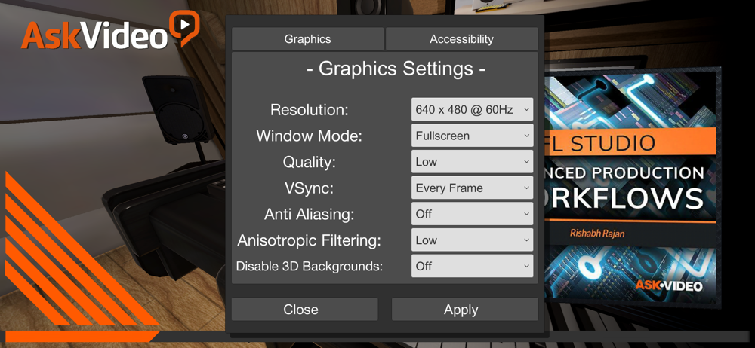
Task: Open the Anti Aliasing dropdown
Action: 472,214
